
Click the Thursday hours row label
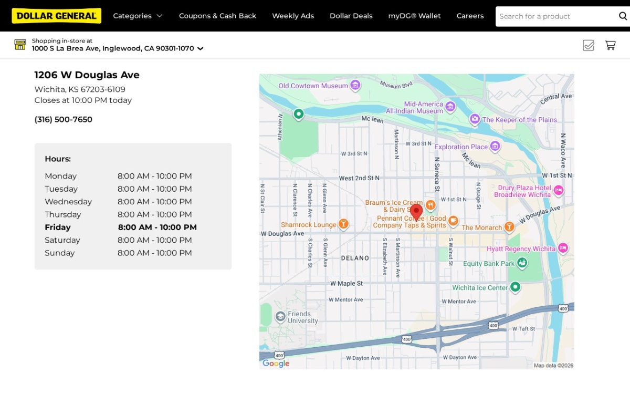(x=63, y=214)
